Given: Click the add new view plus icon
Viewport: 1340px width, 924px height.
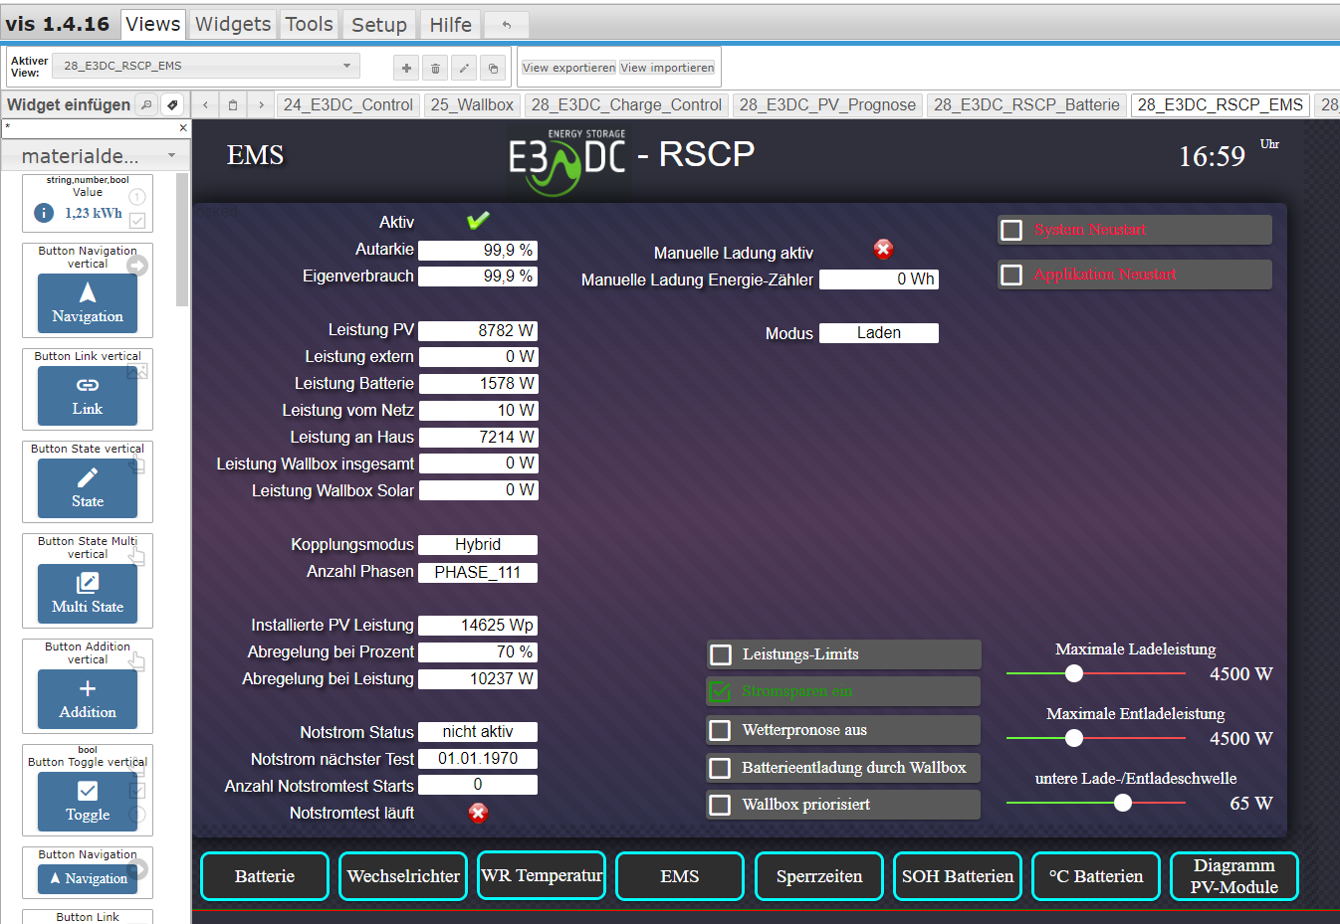Looking at the screenshot, I should coord(406,68).
